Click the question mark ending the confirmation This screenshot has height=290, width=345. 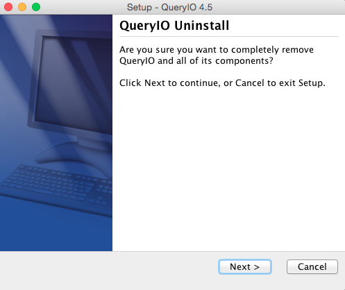point(271,61)
